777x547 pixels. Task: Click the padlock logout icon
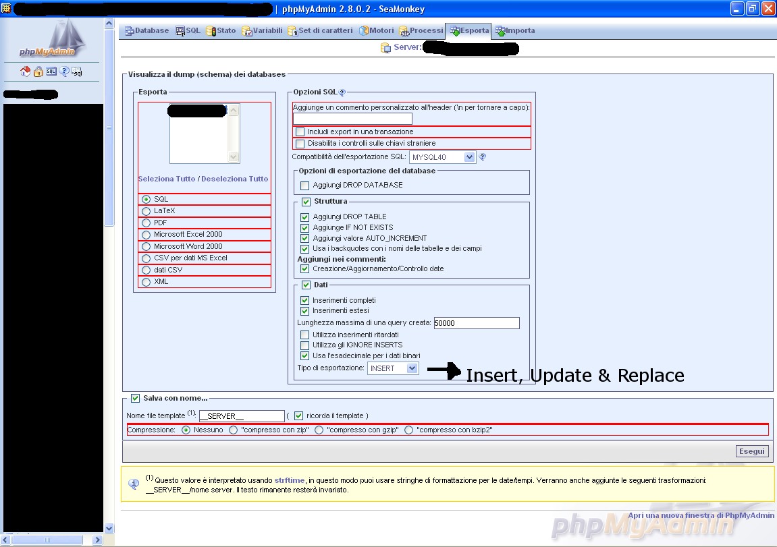coord(38,71)
